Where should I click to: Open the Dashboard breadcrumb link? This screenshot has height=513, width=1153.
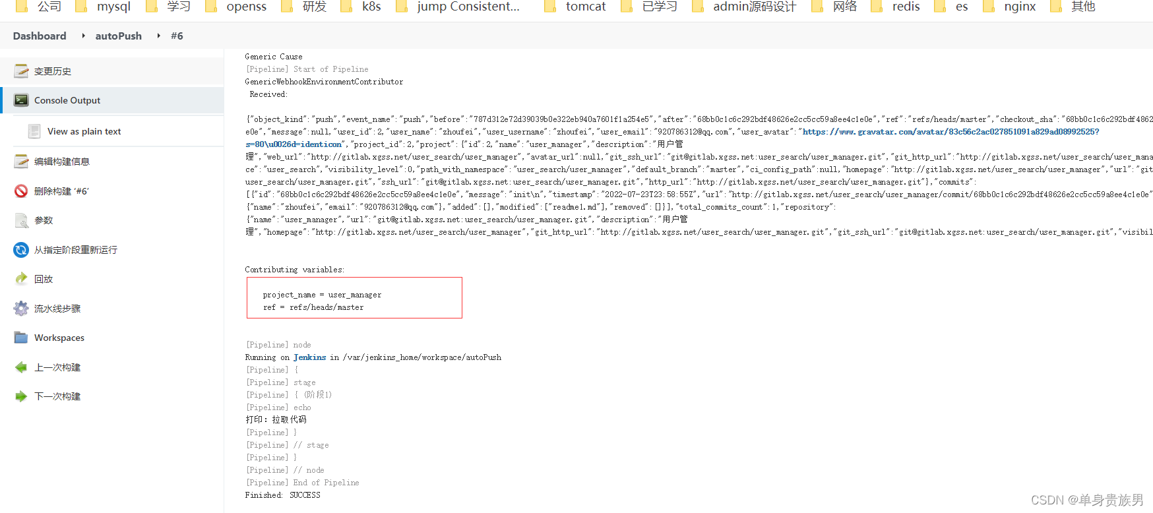point(40,36)
